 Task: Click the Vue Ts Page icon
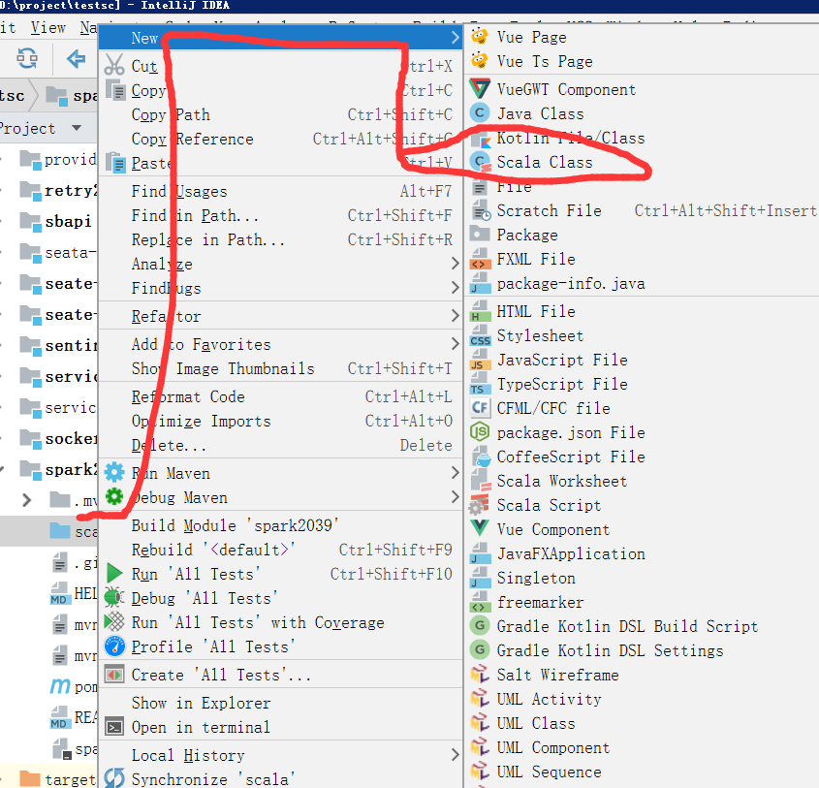480,61
